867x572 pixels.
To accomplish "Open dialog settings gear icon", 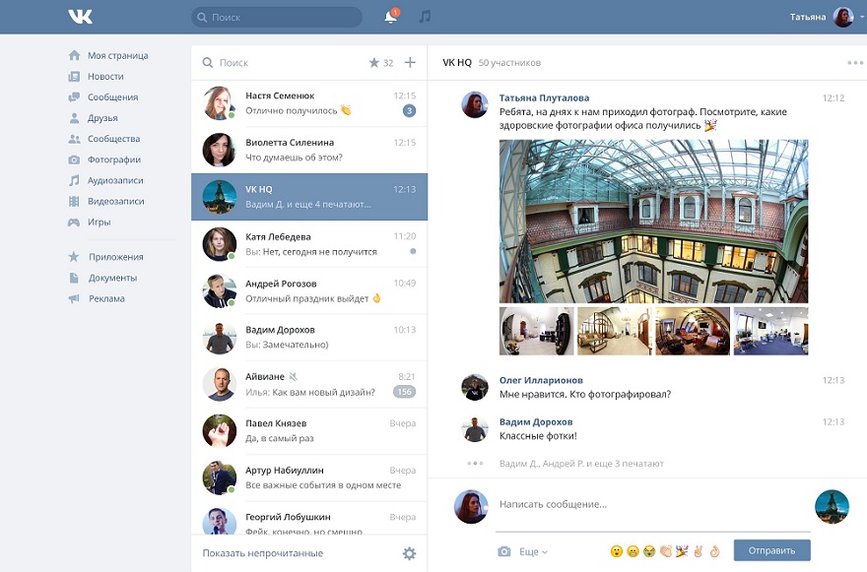I will click(x=409, y=553).
